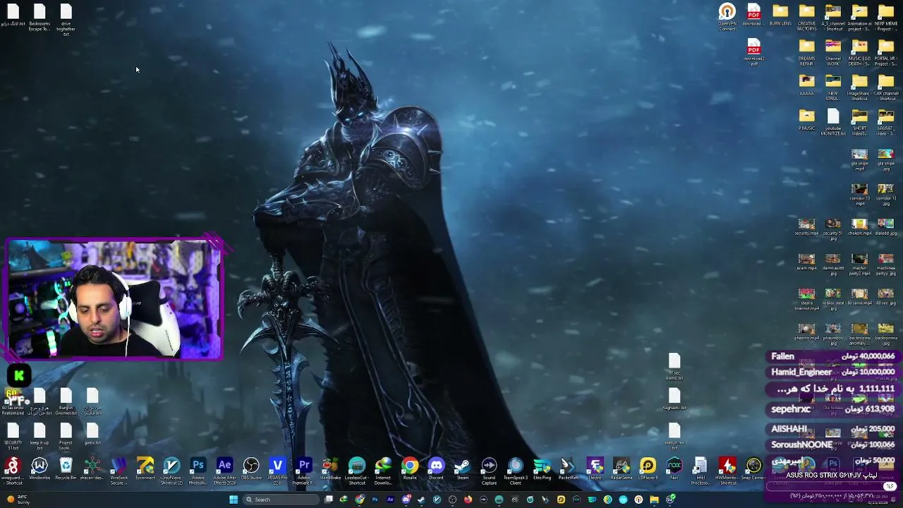The height and width of the screenshot is (508, 903).
Task: Select the CREATIVE FACTORYS folder
Action: [806, 18]
